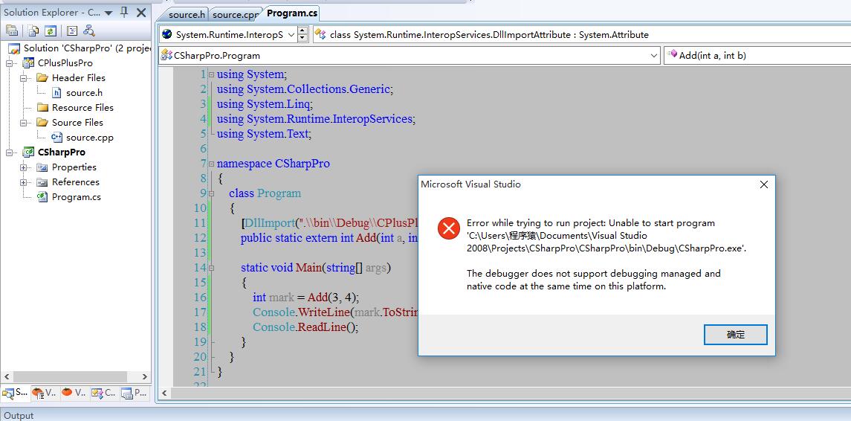Viewport: 851px width, 421px height.
Task: Click the View Code toolbar icon
Action: 72,30
